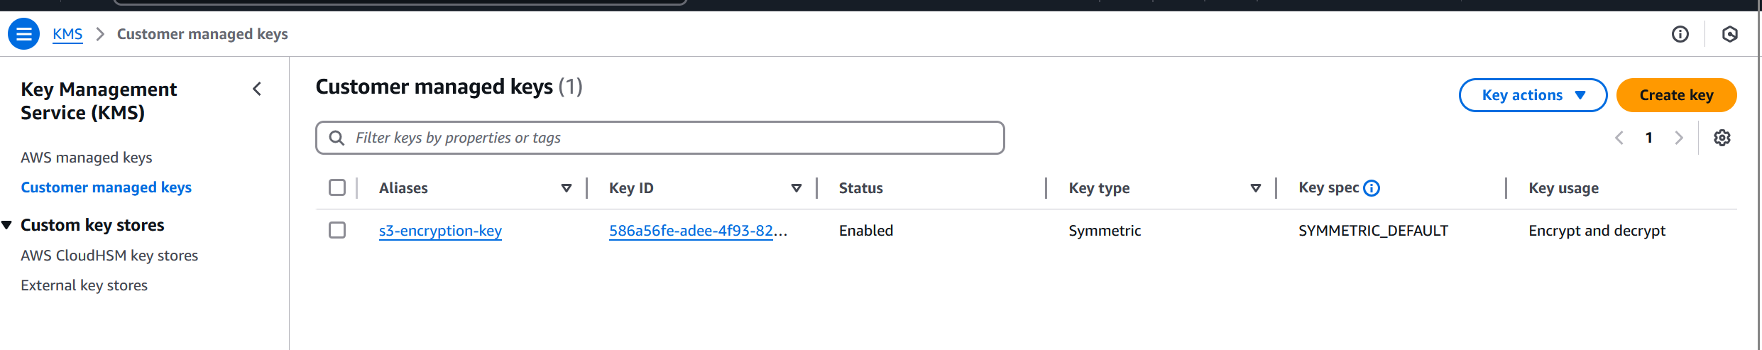Click the search magnifier icon in filter box
Screen dimensions: 1762x350
coord(336,138)
